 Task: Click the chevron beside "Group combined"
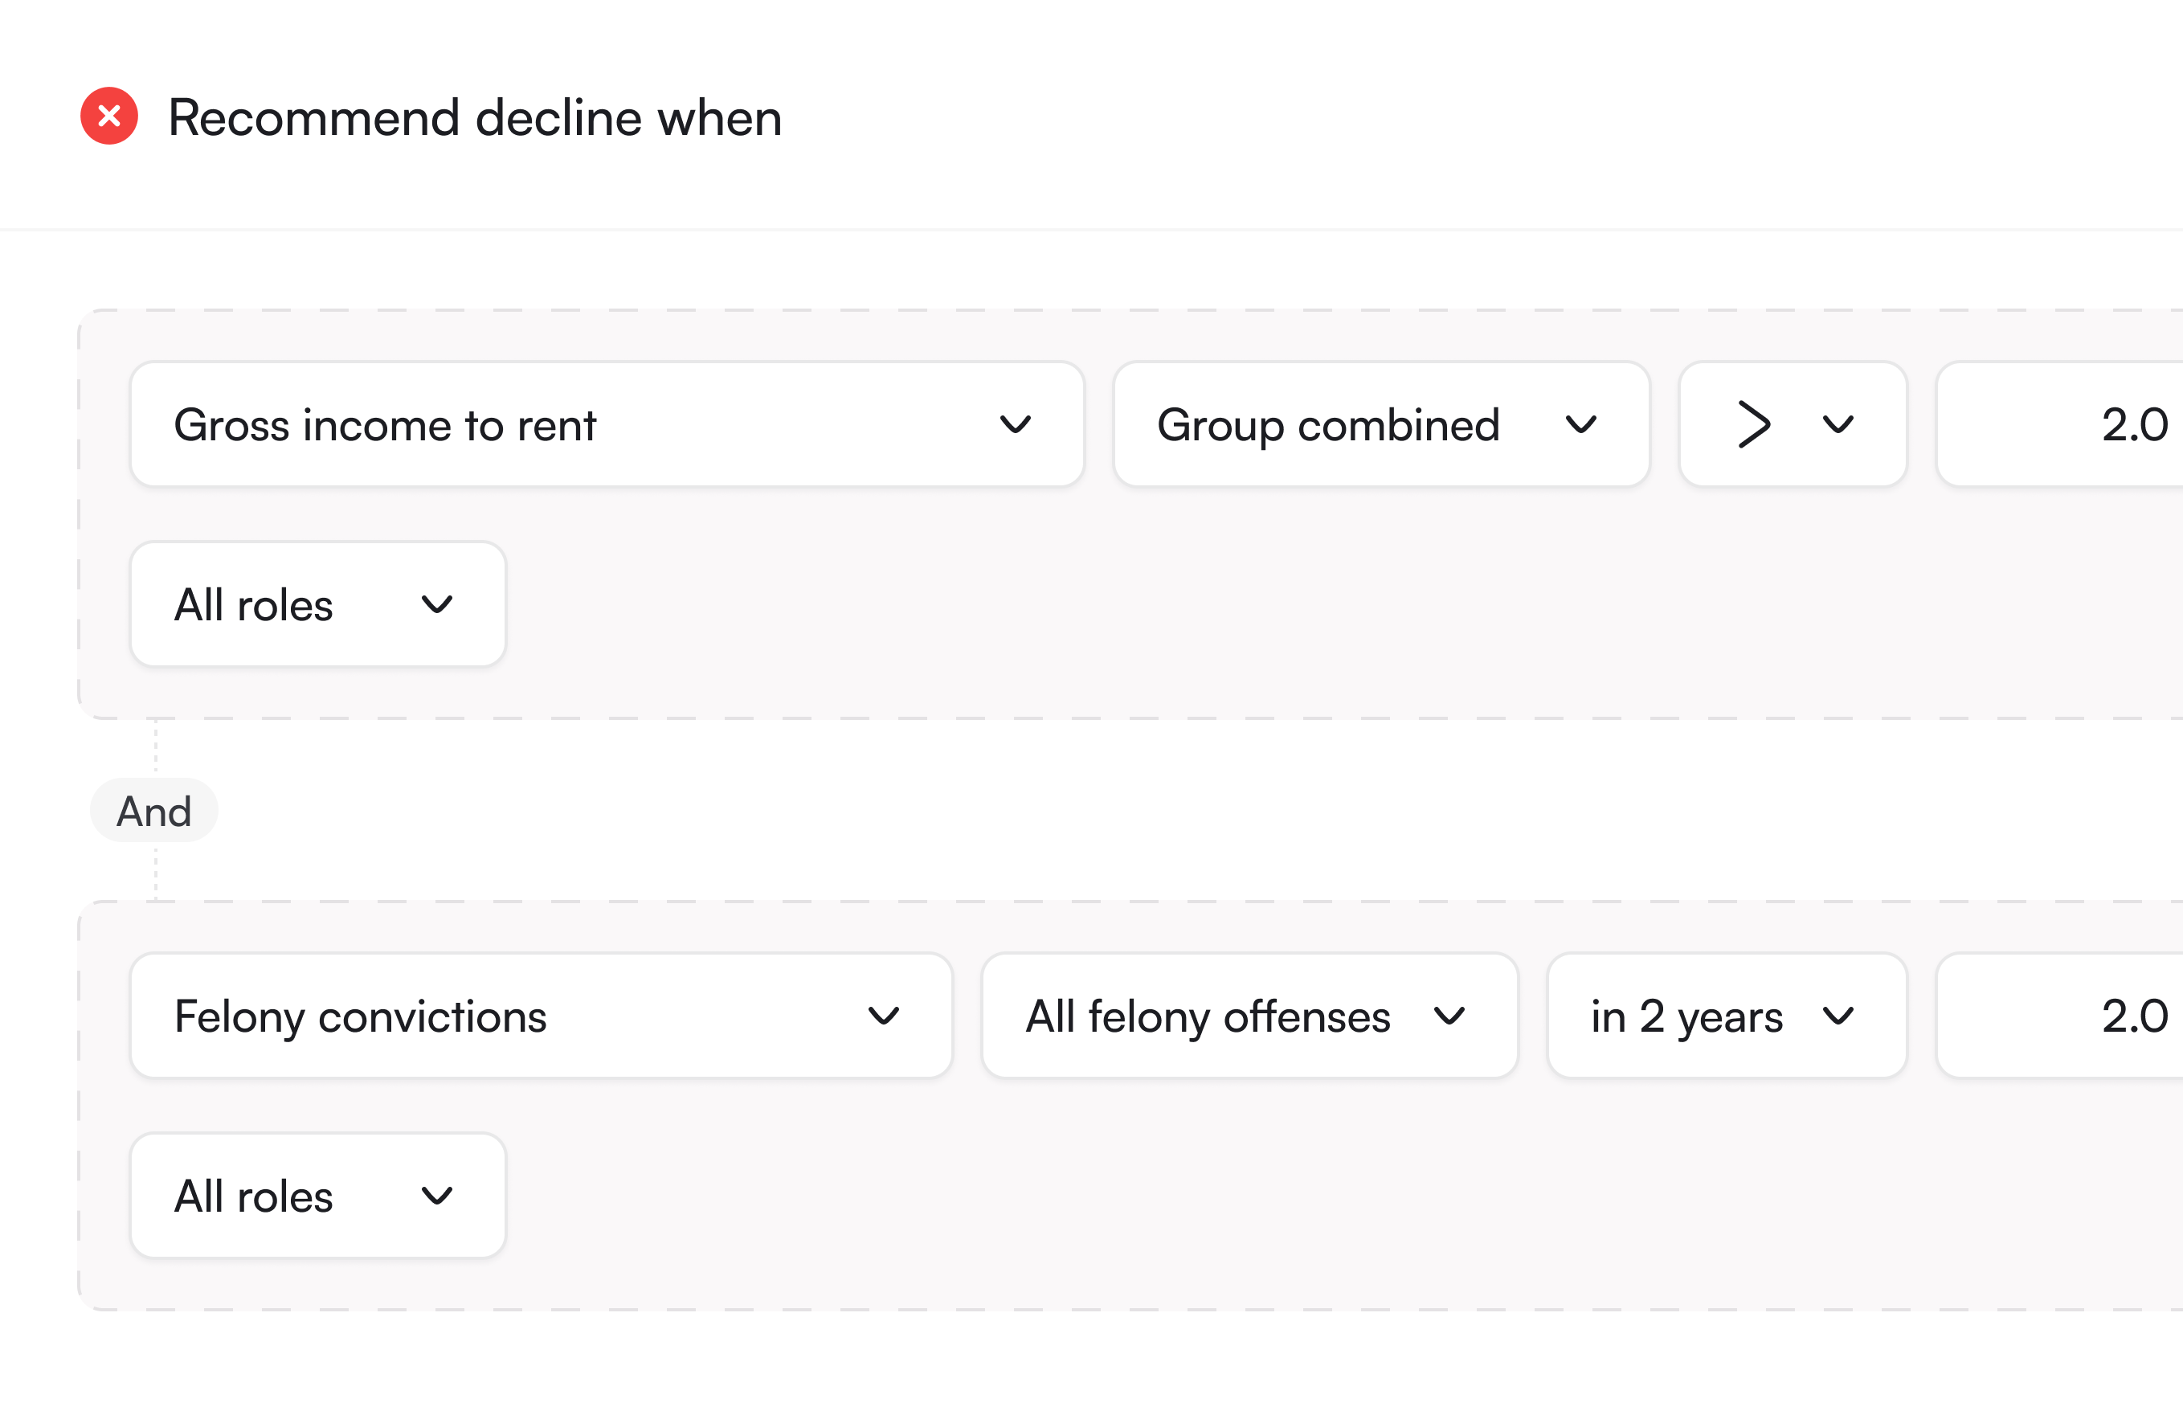pyautogui.click(x=1580, y=424)
